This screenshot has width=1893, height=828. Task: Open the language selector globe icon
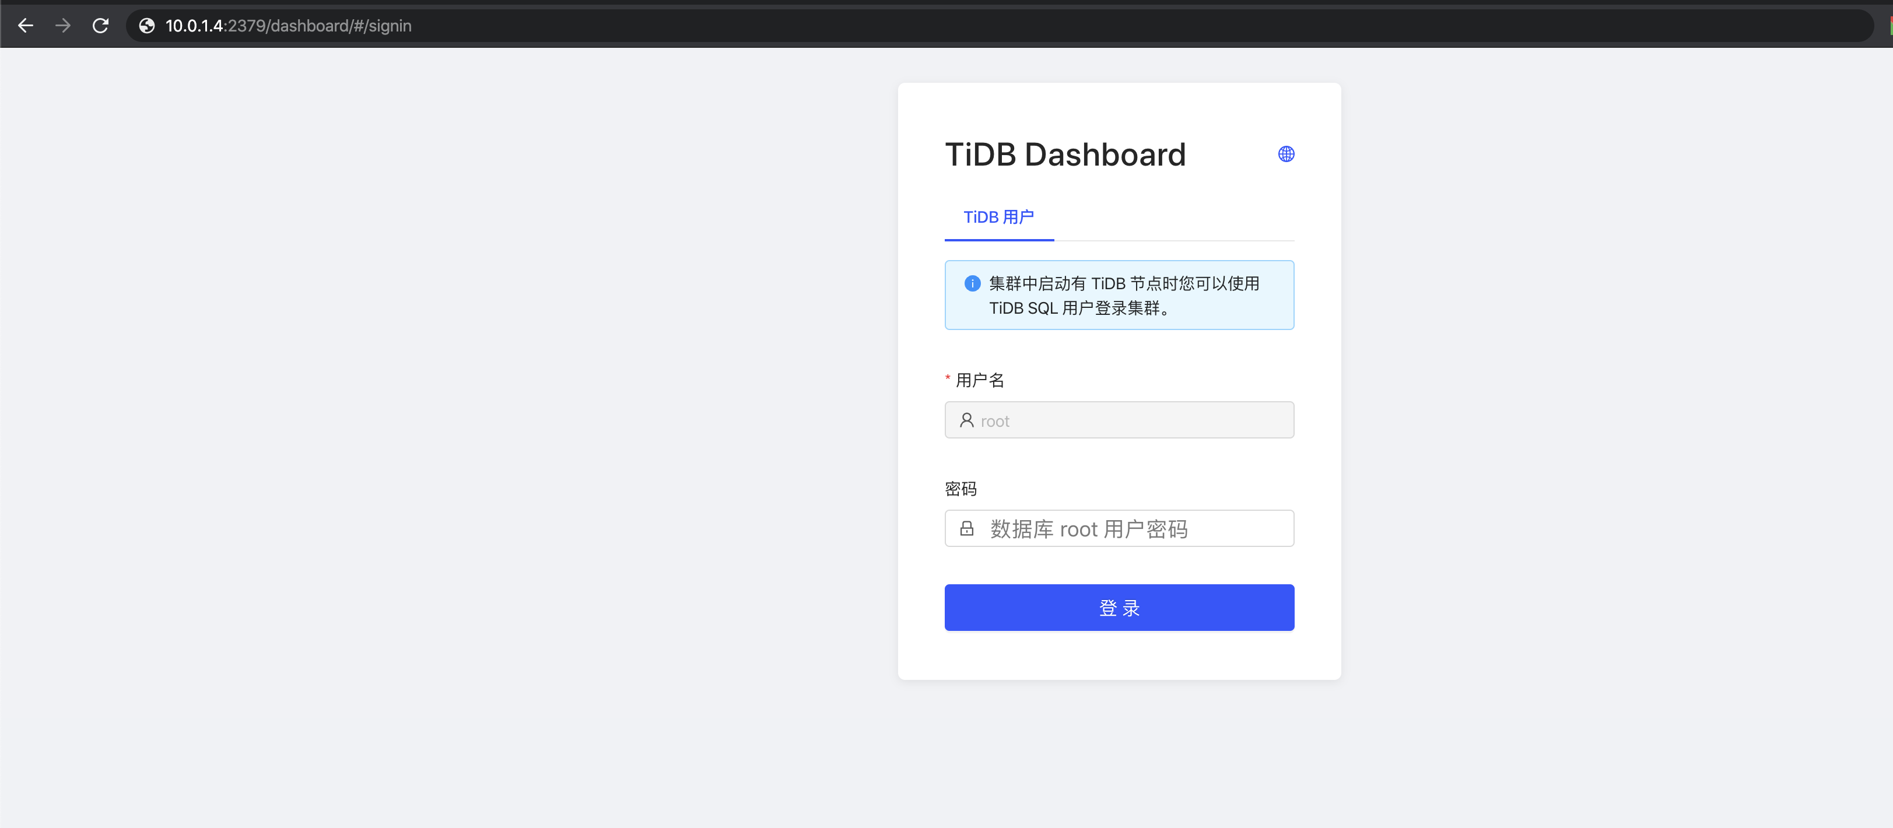coord(1285,155)
